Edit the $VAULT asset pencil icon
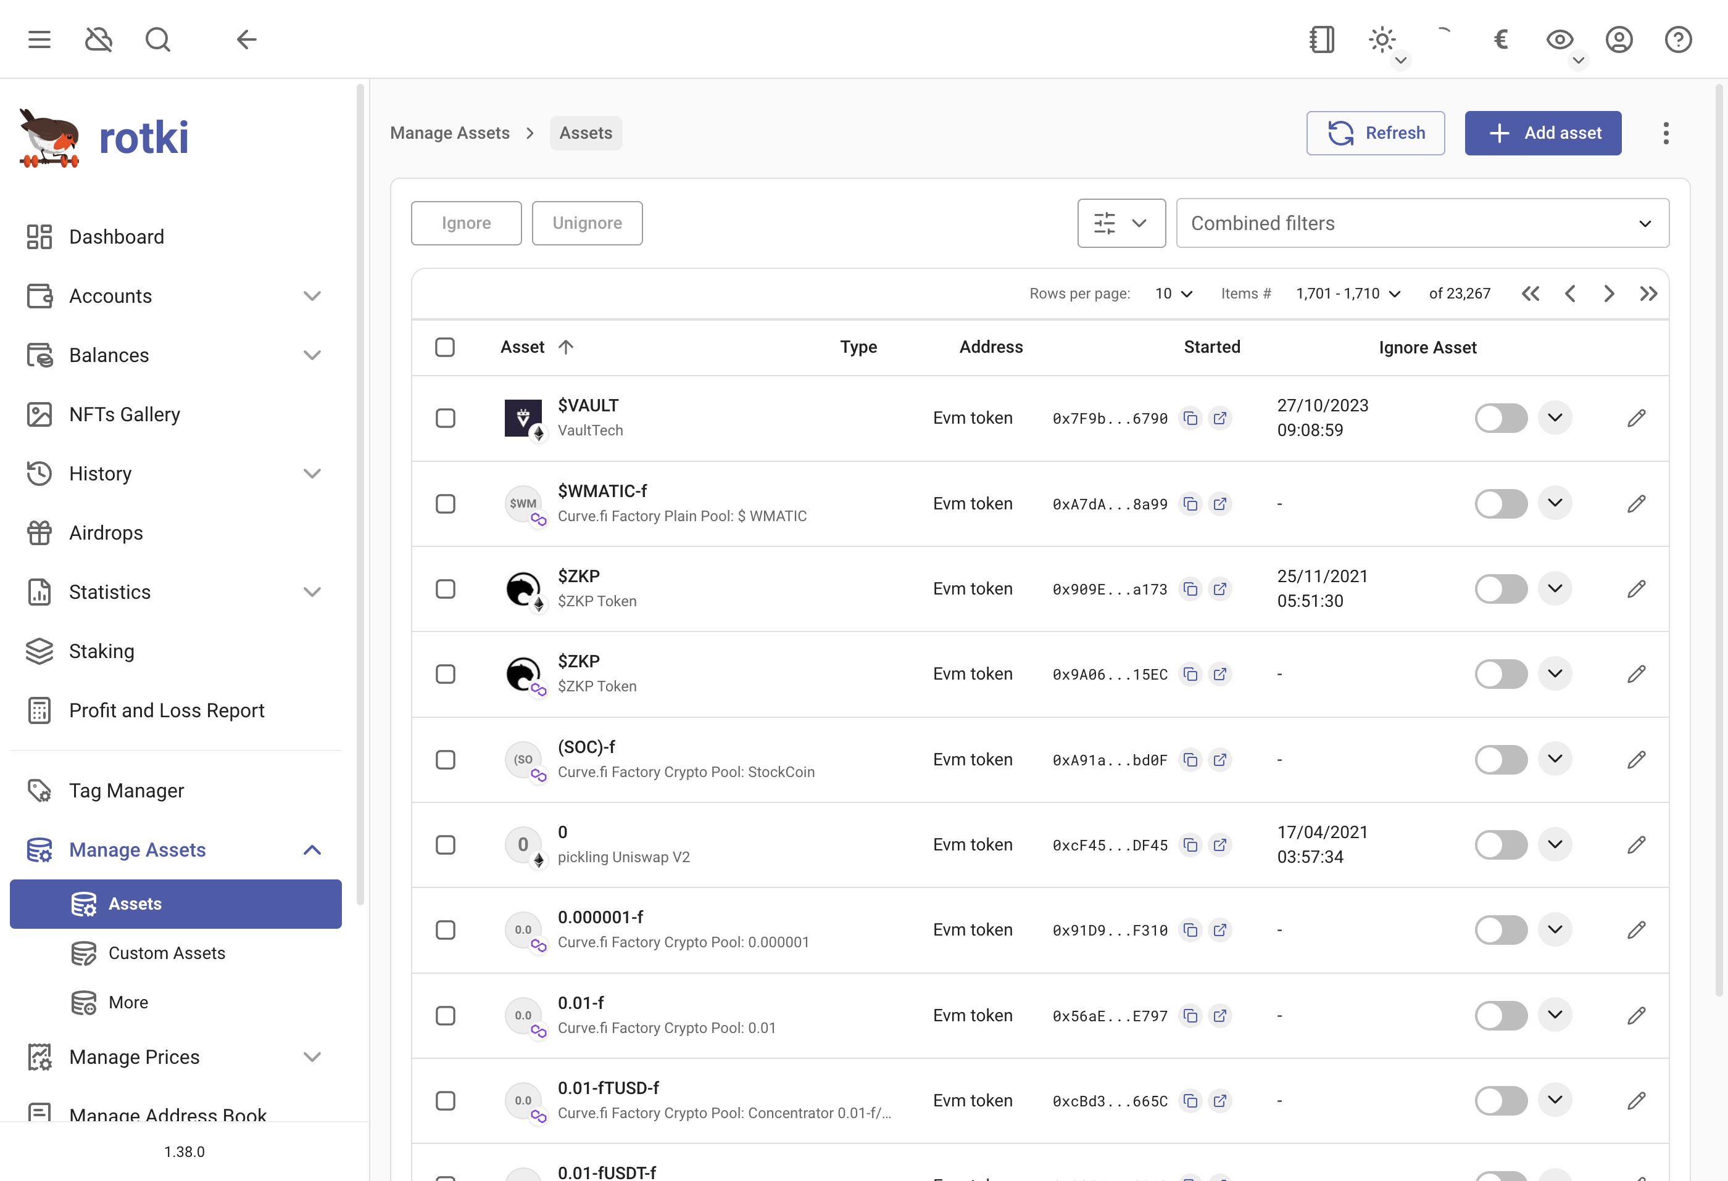The image size is (1728, 1181). pos(1637,418)
